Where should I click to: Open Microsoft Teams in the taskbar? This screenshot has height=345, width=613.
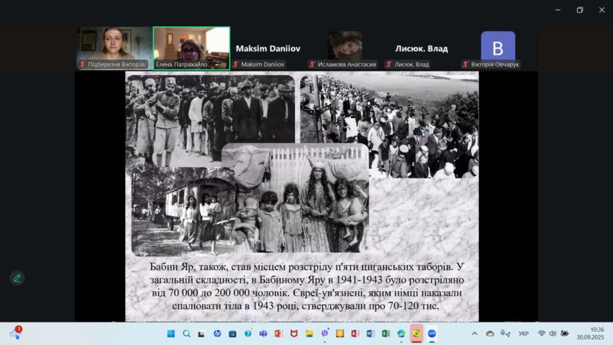click(x=263, y=334)
